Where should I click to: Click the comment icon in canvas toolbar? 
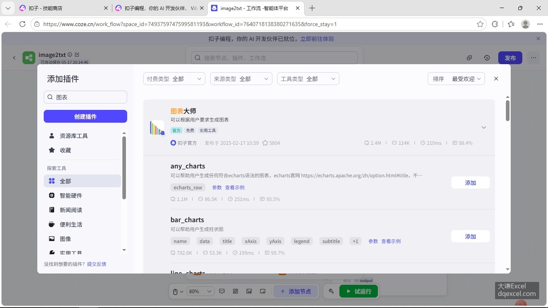222,291
